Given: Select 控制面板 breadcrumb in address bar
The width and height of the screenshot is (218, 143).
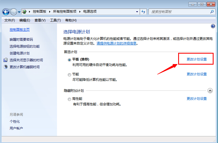Looking at the screenshot, I should tap(40, 12).
